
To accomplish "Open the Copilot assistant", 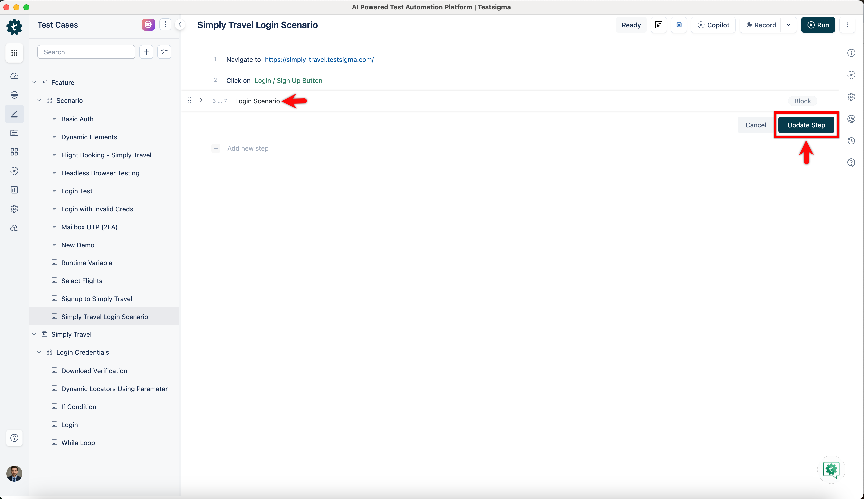I will pyautogui.click(x=713, y=25).
